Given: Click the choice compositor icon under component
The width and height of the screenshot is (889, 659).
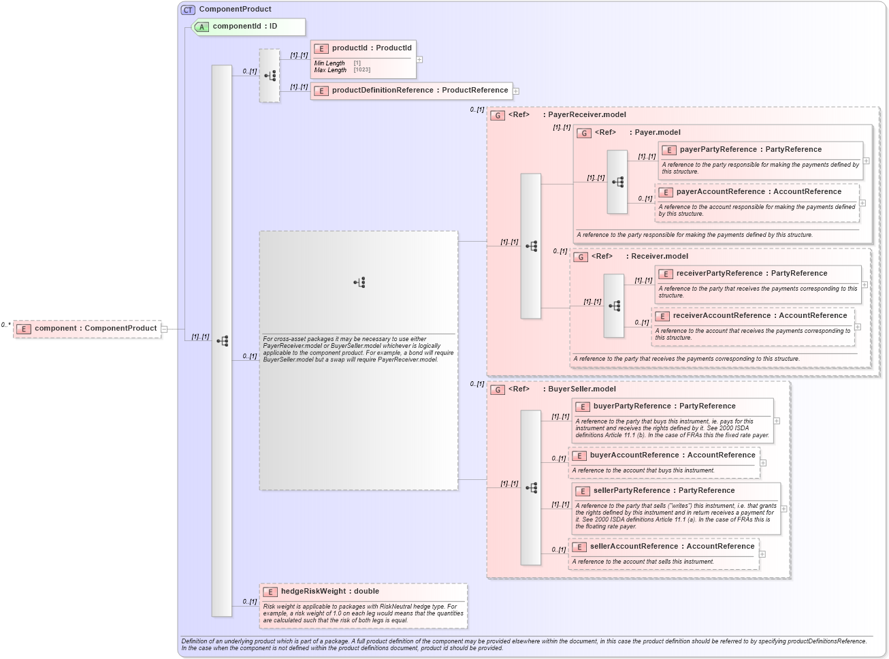Looking at the screenshot, I should 223,340.
